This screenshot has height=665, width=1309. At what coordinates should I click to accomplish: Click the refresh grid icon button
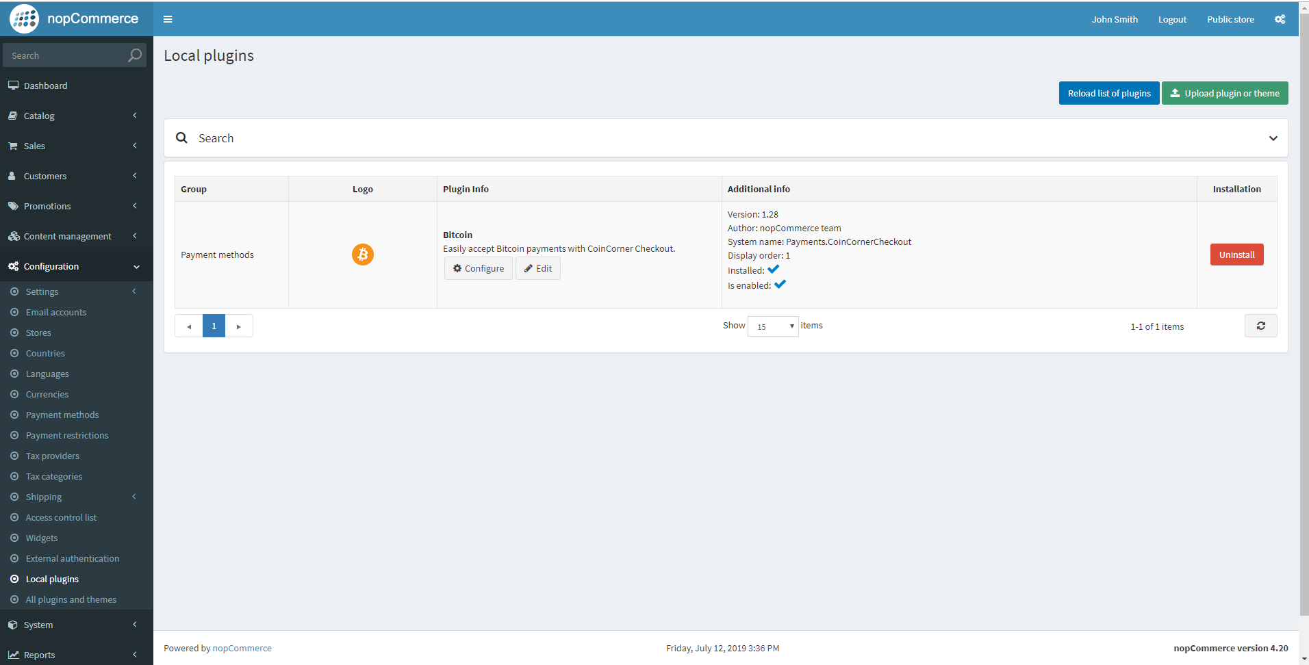click(x=1260, y=326)
